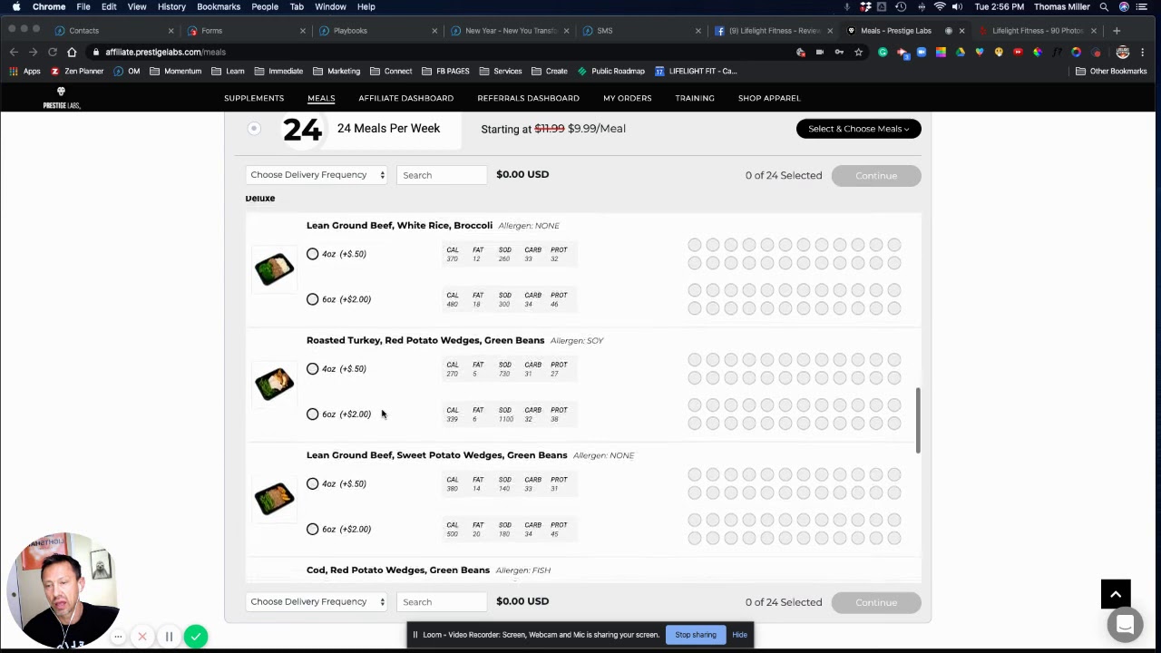
Task: Expand Select & Choose Meals dropdown
Action: coord(858,129)
